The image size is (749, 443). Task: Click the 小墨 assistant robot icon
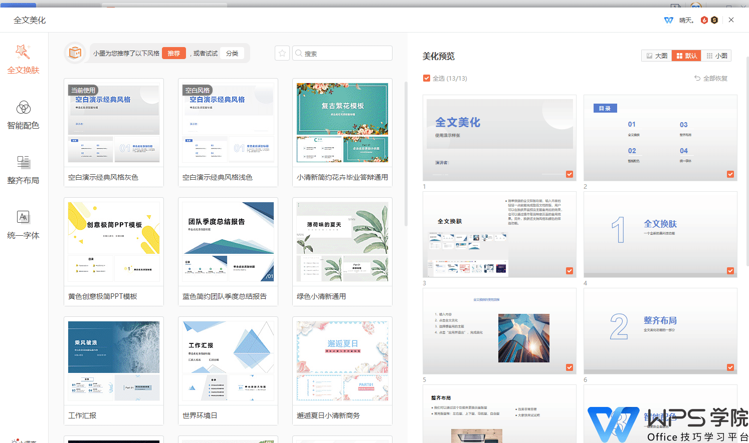pos(75,53)
